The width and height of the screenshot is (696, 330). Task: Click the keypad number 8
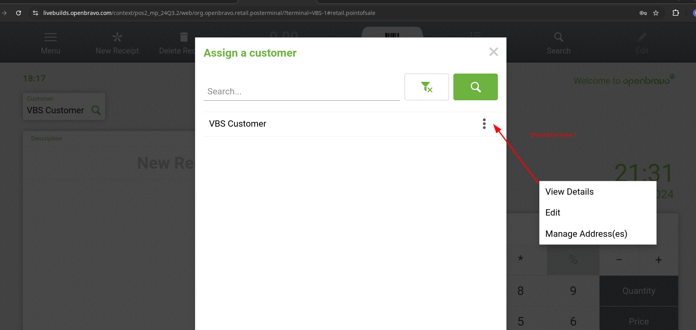click(520, 291)
